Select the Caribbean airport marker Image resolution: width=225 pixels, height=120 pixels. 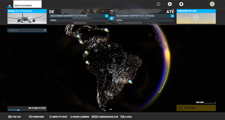coord(106,30)
